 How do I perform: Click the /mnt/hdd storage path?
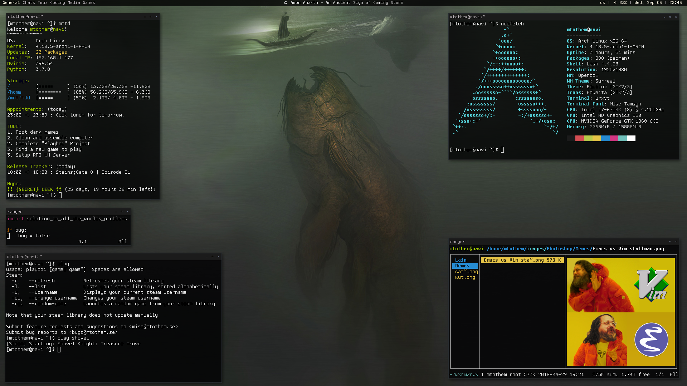(x=19, y=98)
